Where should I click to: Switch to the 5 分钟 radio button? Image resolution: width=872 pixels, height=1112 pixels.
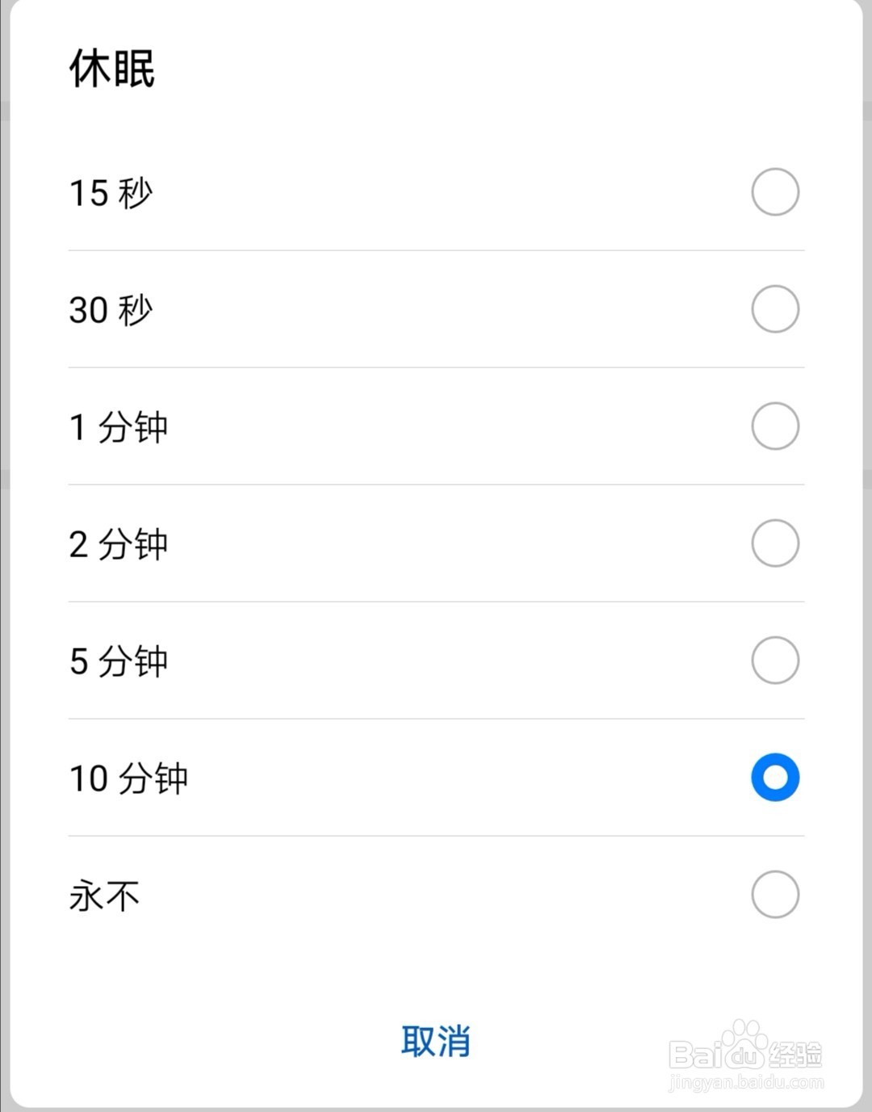pos(775,661)
